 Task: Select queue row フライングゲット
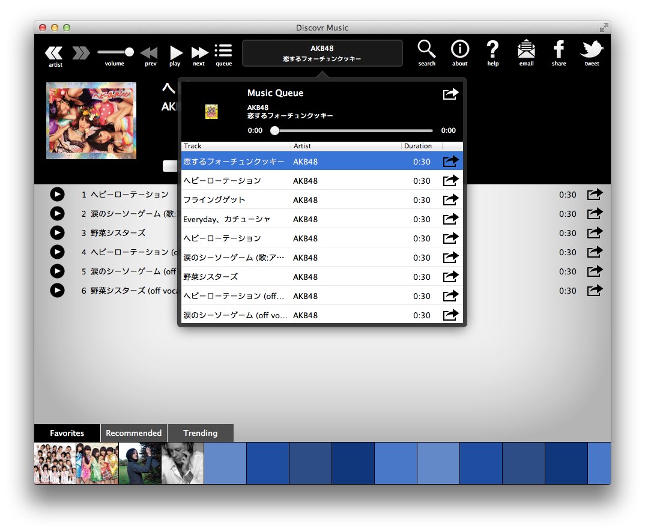[x=322, y=200]
